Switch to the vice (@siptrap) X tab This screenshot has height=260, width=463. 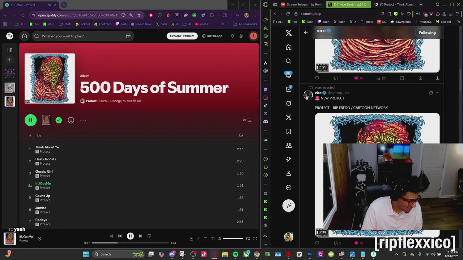(x=348, y=5)
